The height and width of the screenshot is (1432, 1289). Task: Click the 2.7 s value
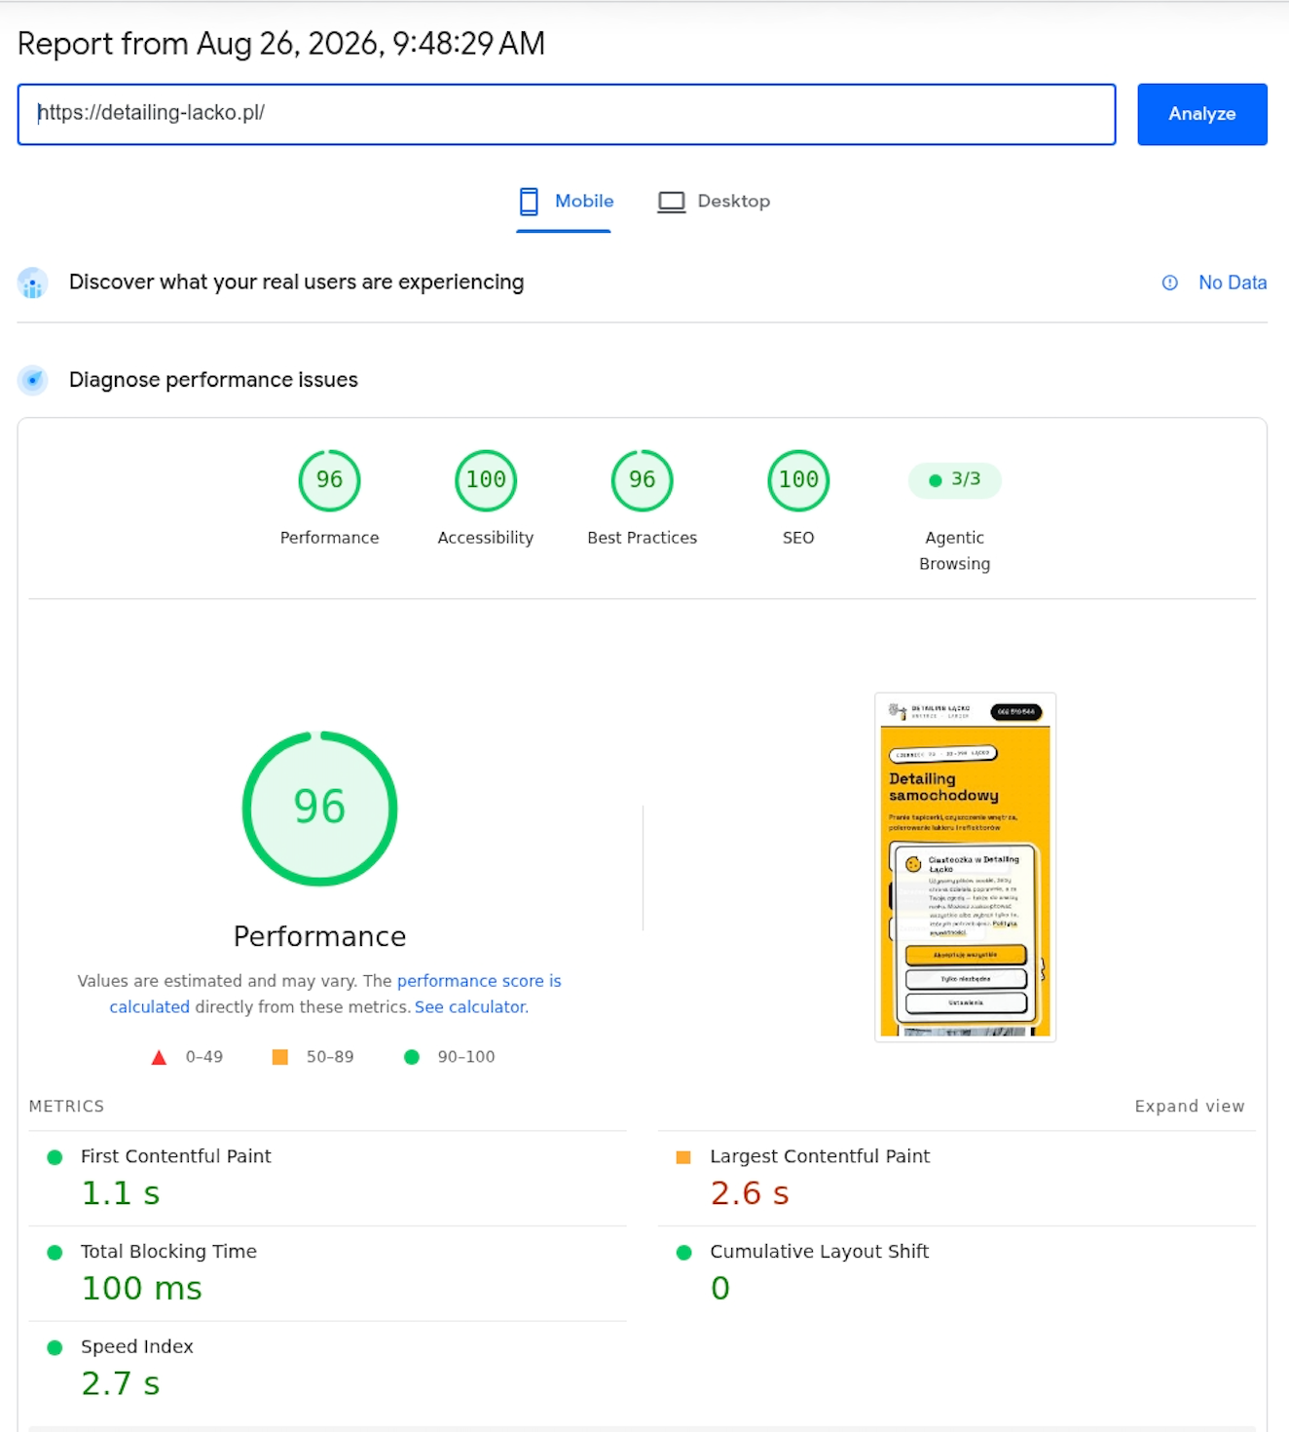click(121, 1384)
